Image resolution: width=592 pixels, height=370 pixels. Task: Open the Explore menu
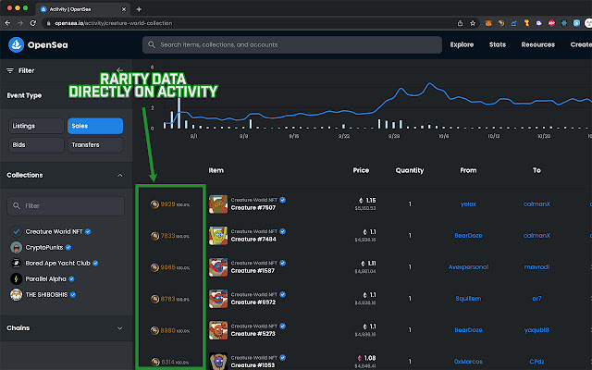pyautogui.click(x=462, y=44)
